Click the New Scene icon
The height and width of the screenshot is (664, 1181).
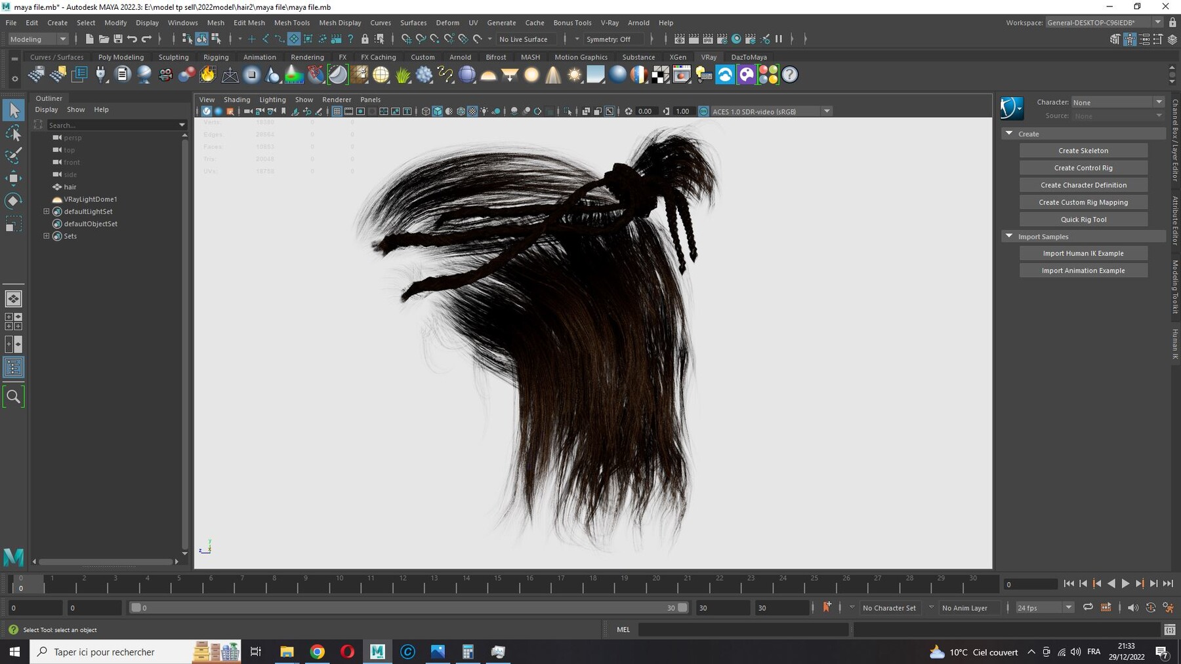(x=89, y=39)
